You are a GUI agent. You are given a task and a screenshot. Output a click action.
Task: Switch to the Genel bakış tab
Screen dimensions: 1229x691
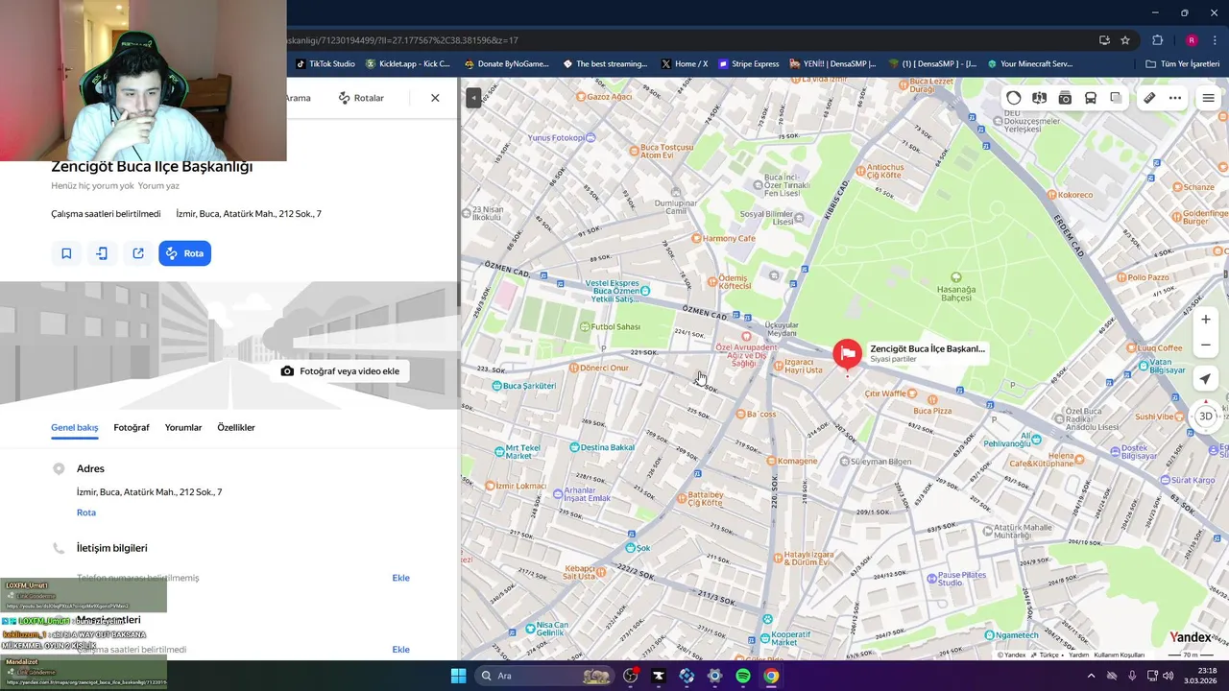74,427
